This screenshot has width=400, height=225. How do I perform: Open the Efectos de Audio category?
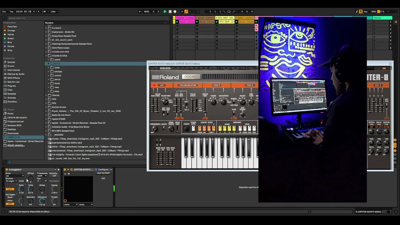click(16, 74)
